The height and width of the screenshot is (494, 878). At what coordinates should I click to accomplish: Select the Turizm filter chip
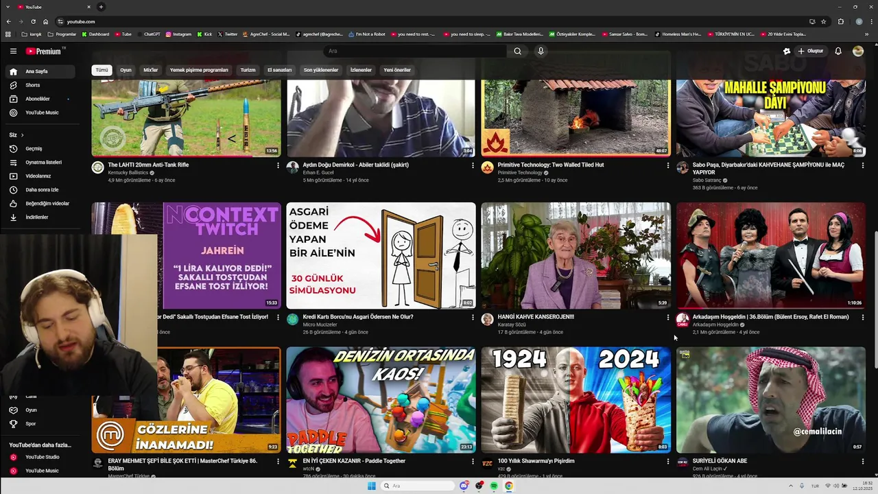click(248, 70)
